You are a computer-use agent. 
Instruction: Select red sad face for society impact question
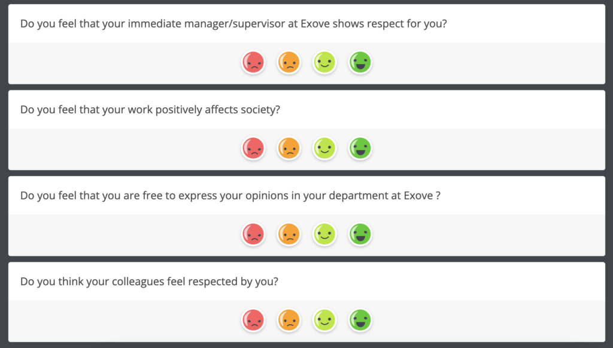[x=253, y=148]
